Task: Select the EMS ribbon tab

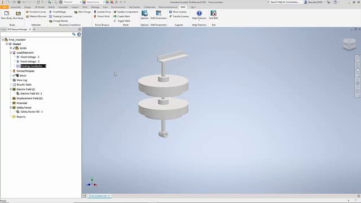Action: pos(183,7)
